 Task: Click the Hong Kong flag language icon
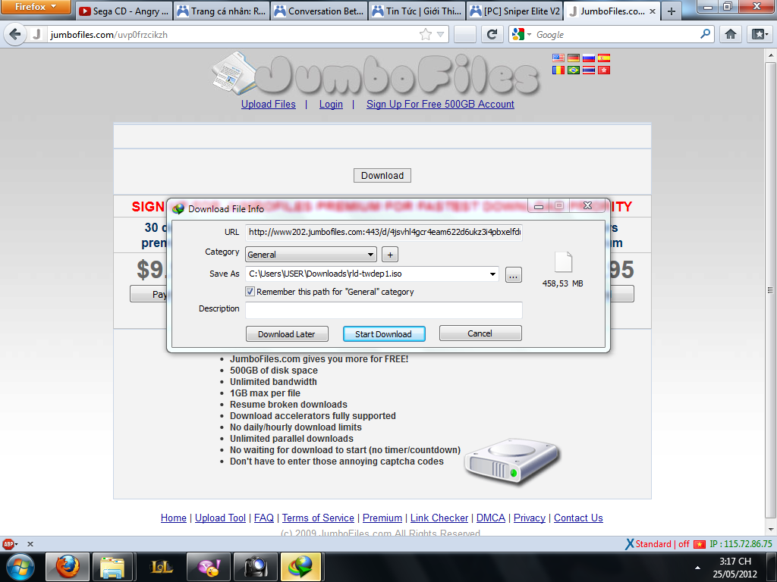tap(603, 70)
